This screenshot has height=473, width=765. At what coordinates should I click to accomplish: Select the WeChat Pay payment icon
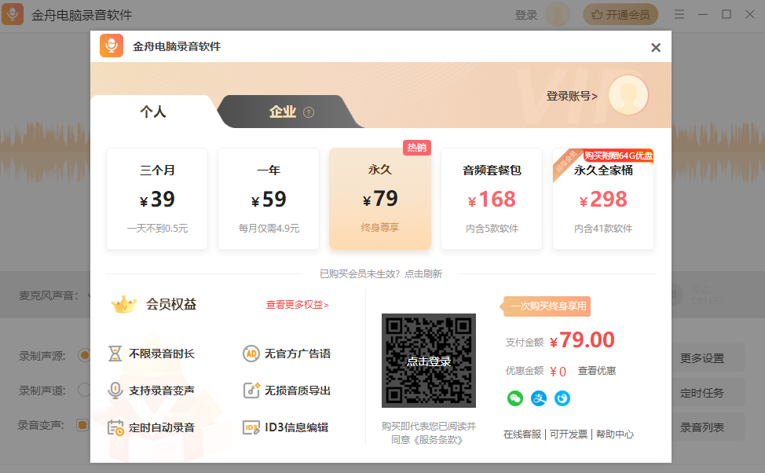click(514, 399)
